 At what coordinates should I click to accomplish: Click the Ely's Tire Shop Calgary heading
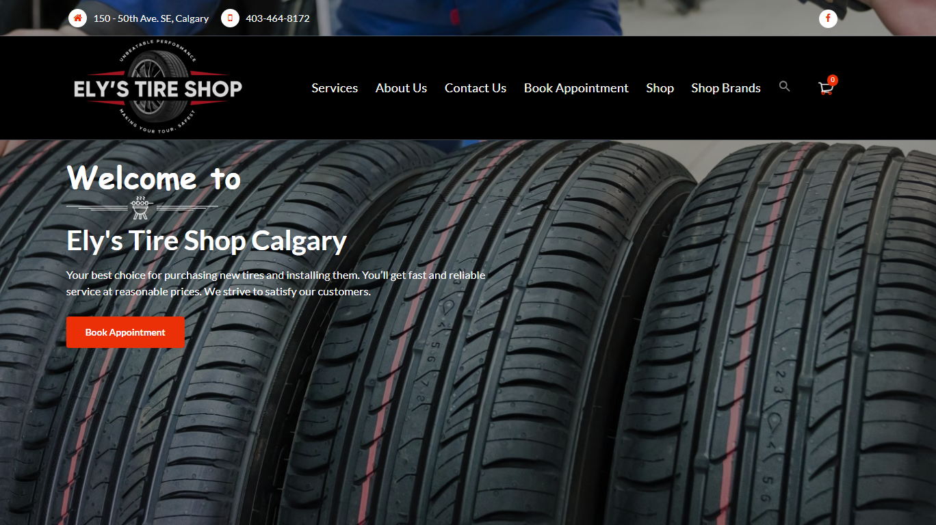[x=207, y=241]
